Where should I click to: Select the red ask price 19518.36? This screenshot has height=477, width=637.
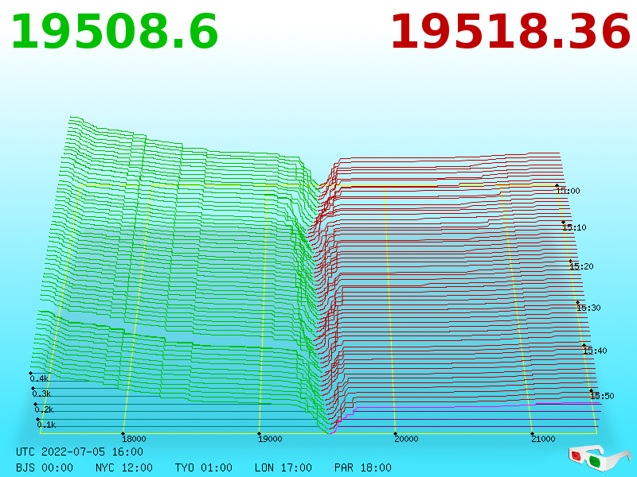(x=510, y=32)
